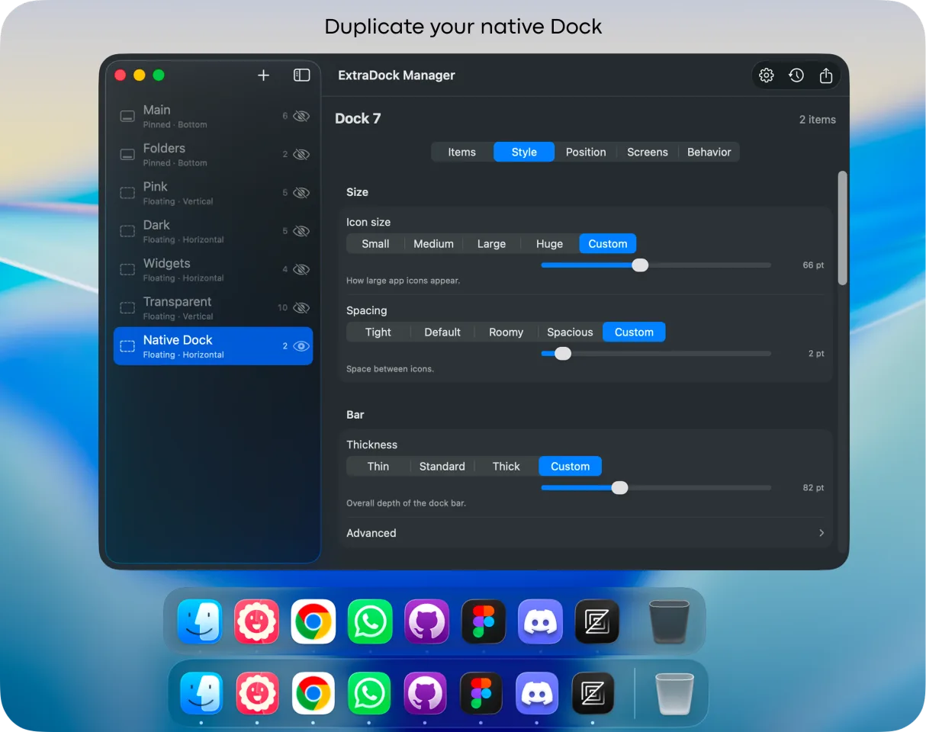926x732 pixels.
Task: Open GitHub Desktop in lower dock
Action: click(x=425, y=693)
